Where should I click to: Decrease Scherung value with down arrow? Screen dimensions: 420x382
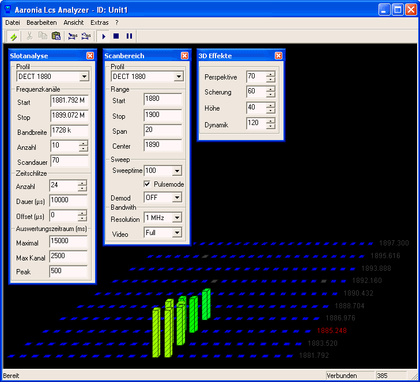(271, 94)
